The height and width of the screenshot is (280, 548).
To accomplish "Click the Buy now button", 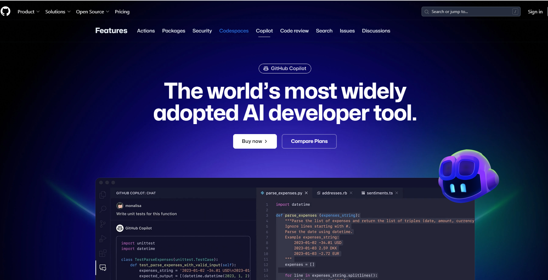I will point(255,141).
